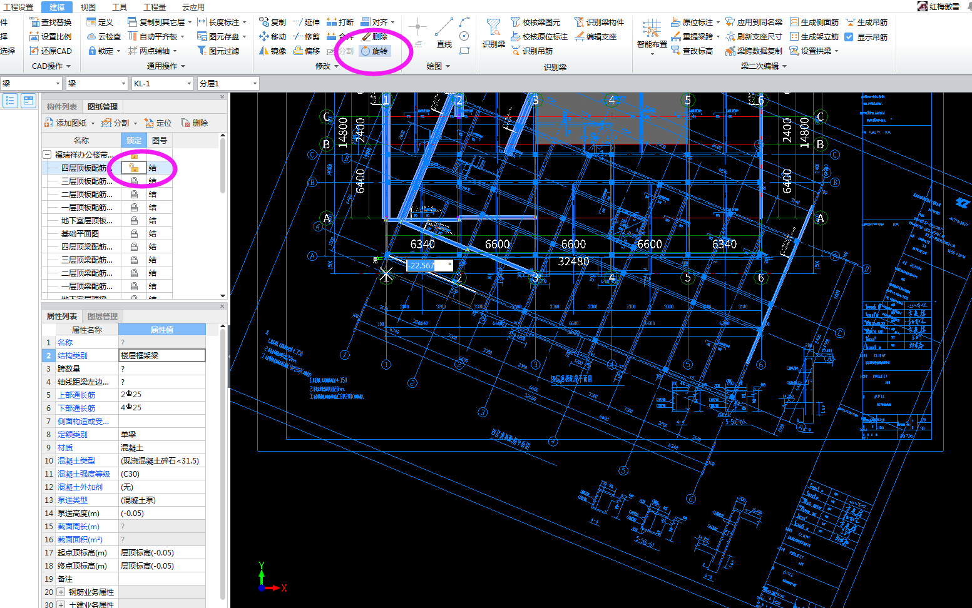Select the 直线 (line) drawing tool
972x608 pixels.
pyautogui.click(x=444, y=34)
